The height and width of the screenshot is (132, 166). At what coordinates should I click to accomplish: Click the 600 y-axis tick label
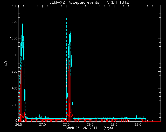click(x=15, y=72)
